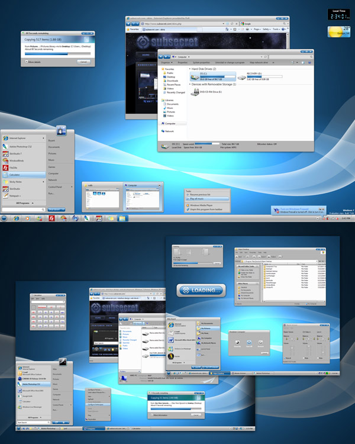The image size is (355, 444).
Task: Click Back arrow in Computer explorer window
Action: pos(161,57)
